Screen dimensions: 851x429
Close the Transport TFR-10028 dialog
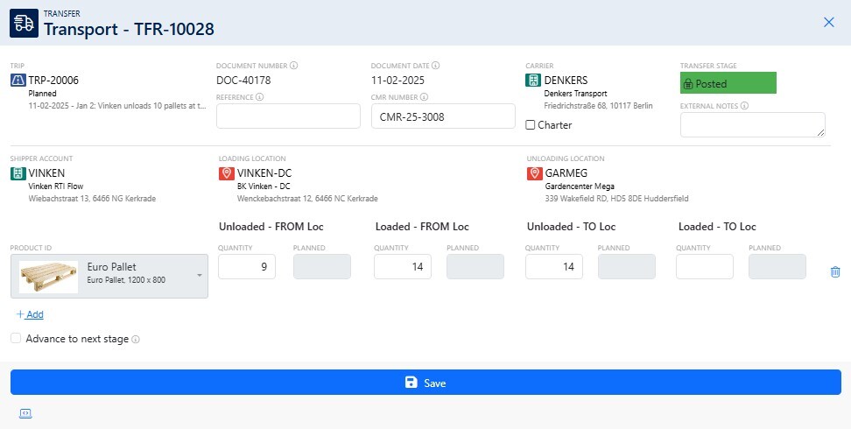click(x=828, y=23)
